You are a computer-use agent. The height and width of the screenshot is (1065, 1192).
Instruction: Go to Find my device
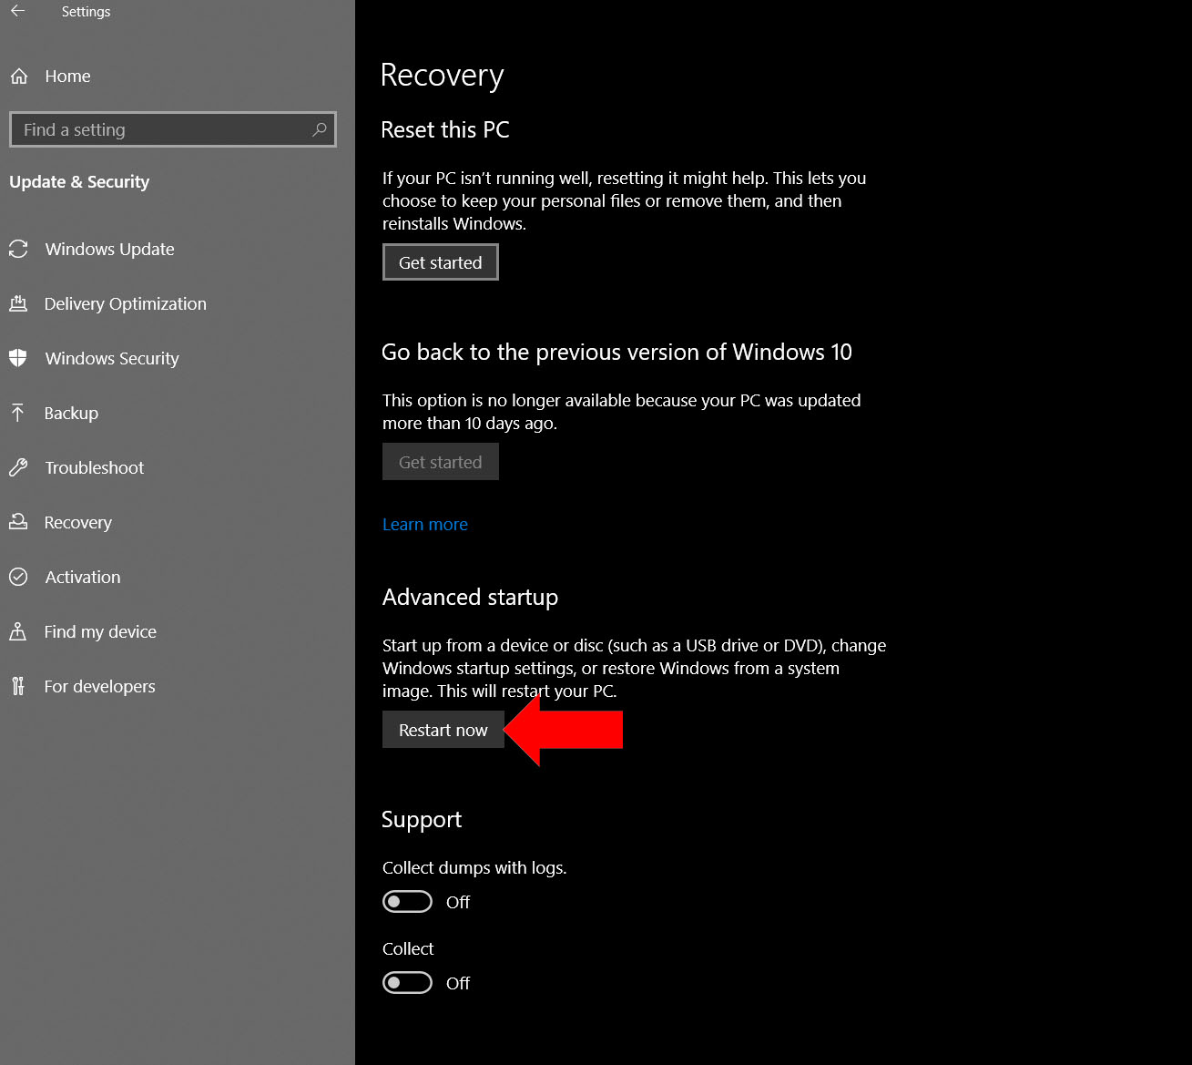(x=100, y=631)
